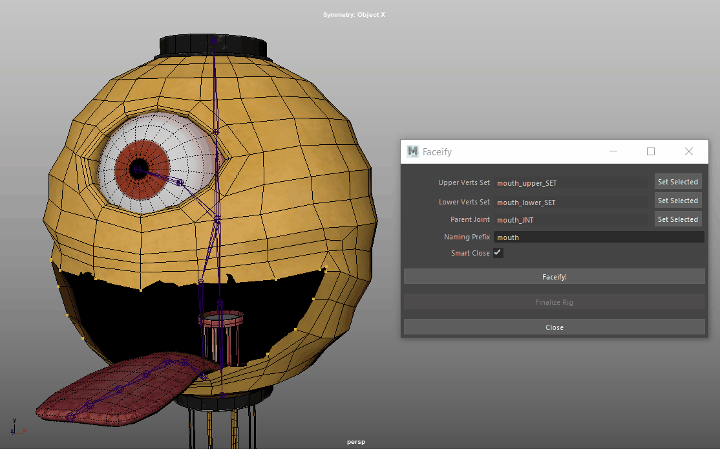Image resolution: width=720 pixels, height=449 pixels.
Task: Click the Maya icon in Faceify title bar
Action: click(412, 151)
